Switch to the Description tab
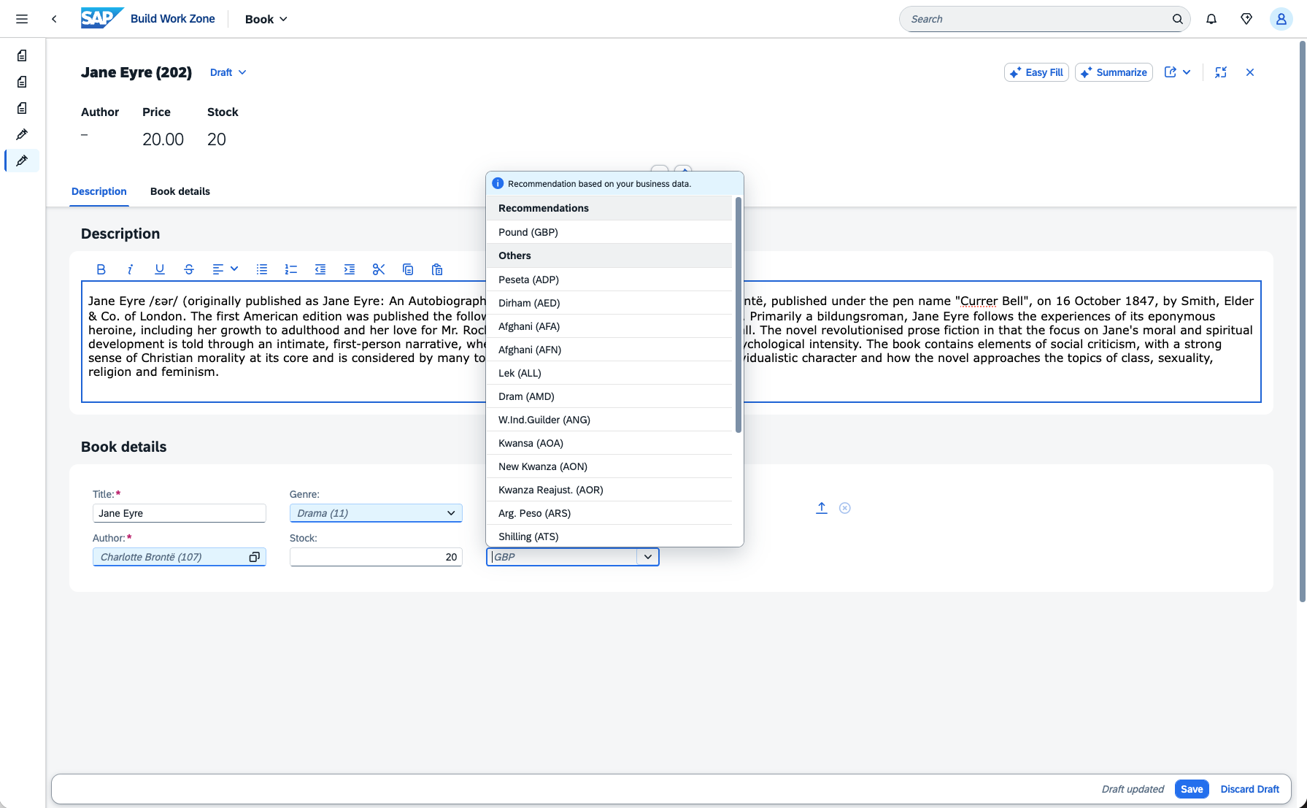Image resolution: width=1307 pixels, height=808 pixels. (x=99, y=191)
